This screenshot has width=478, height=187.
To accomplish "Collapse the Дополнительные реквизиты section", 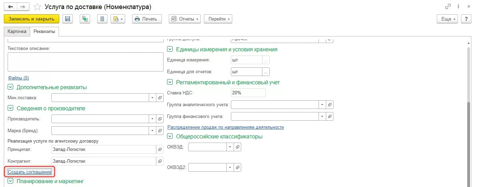I will pos(10,87).
